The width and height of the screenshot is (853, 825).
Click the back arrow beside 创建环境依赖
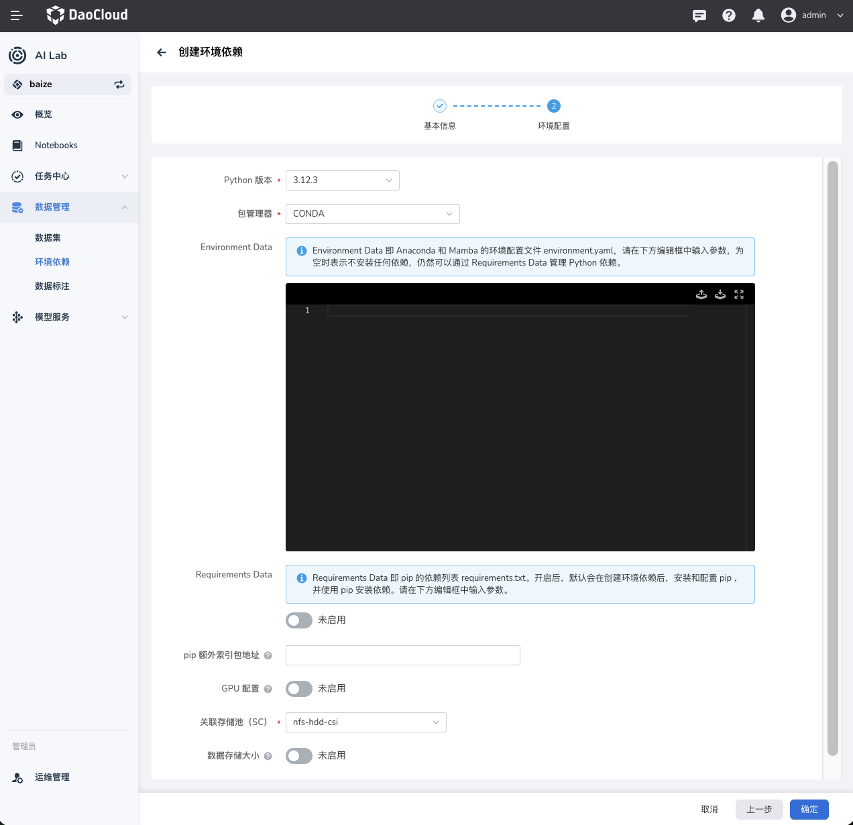(x=162, y=52)
